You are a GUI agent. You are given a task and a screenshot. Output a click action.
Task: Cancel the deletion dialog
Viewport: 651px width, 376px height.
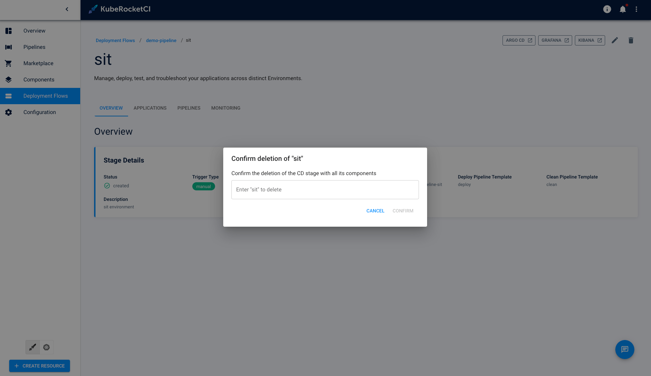coord(375,211)
